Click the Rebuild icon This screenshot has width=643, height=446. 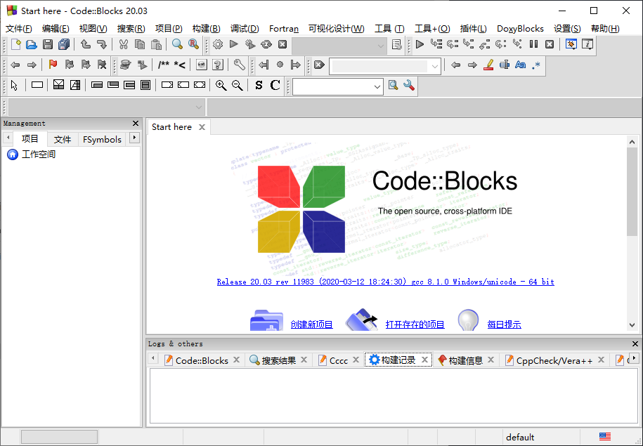pyautogui.click(x=266, y=44)
